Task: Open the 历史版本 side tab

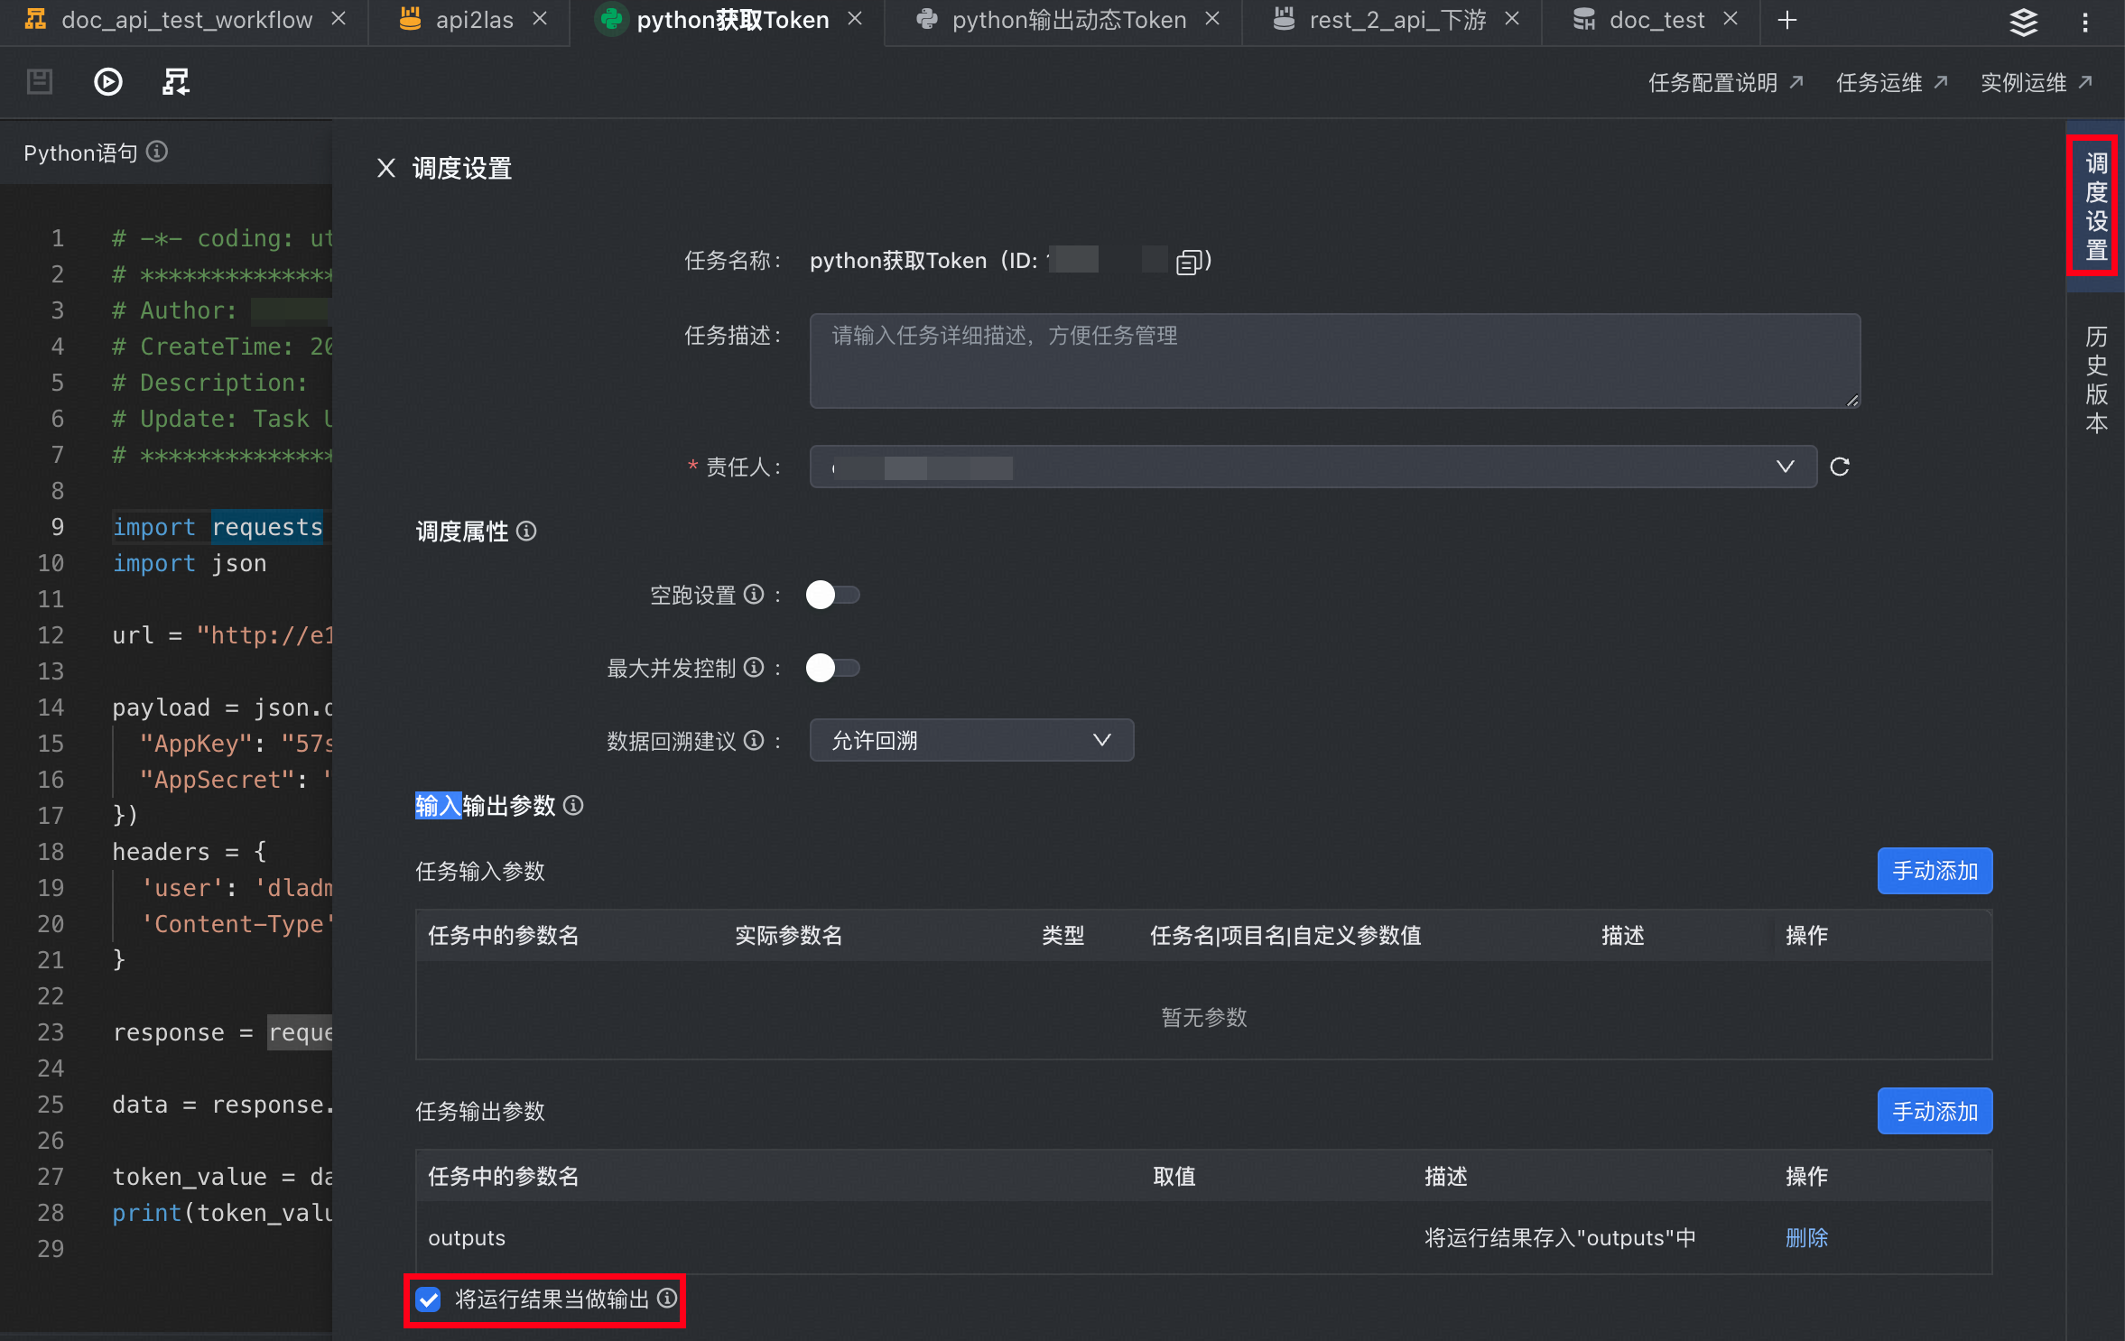Action: 2095,379
